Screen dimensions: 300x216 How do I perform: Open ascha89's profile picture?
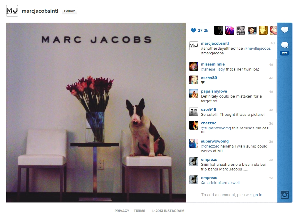pos(194,80)
